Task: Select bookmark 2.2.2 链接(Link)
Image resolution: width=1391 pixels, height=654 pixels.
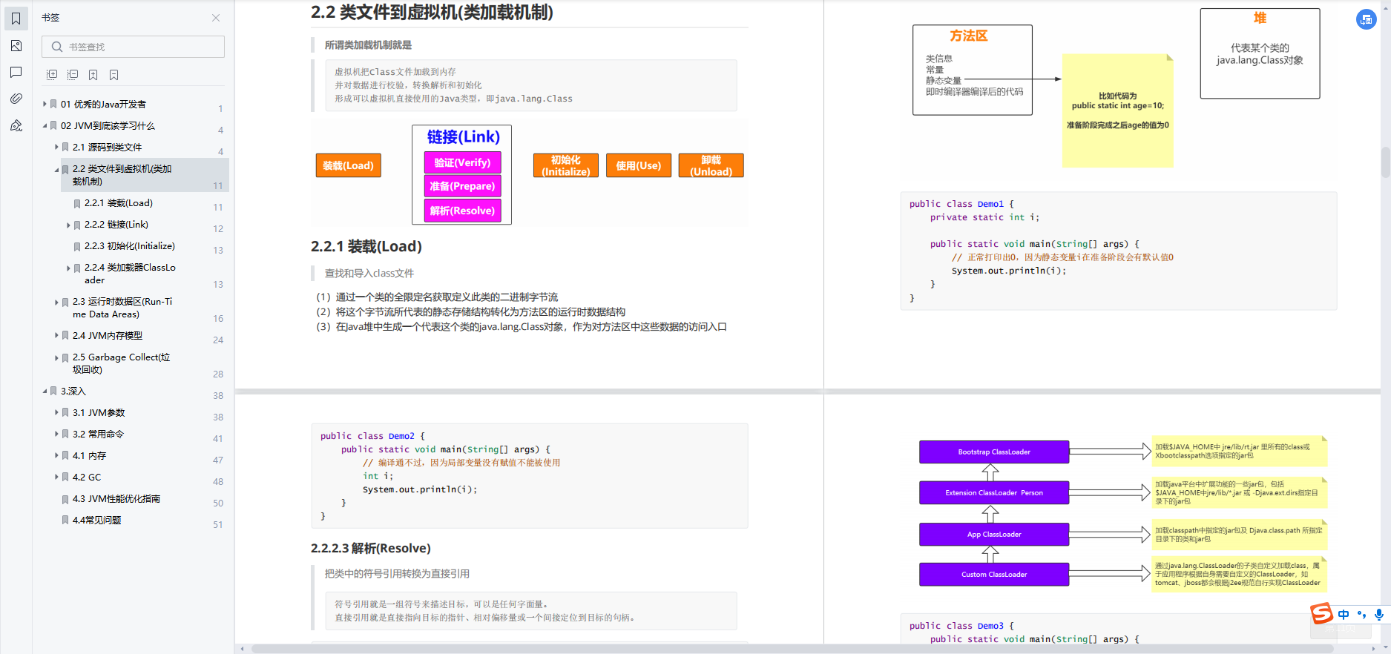Action: point(116,225)
